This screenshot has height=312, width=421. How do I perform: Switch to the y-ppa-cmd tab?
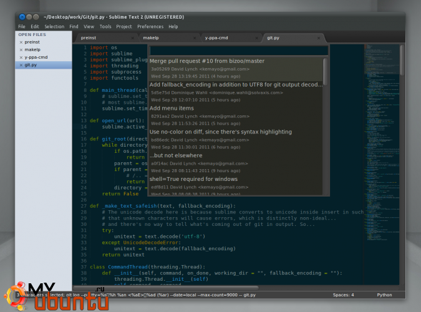[x=230, y=38]
